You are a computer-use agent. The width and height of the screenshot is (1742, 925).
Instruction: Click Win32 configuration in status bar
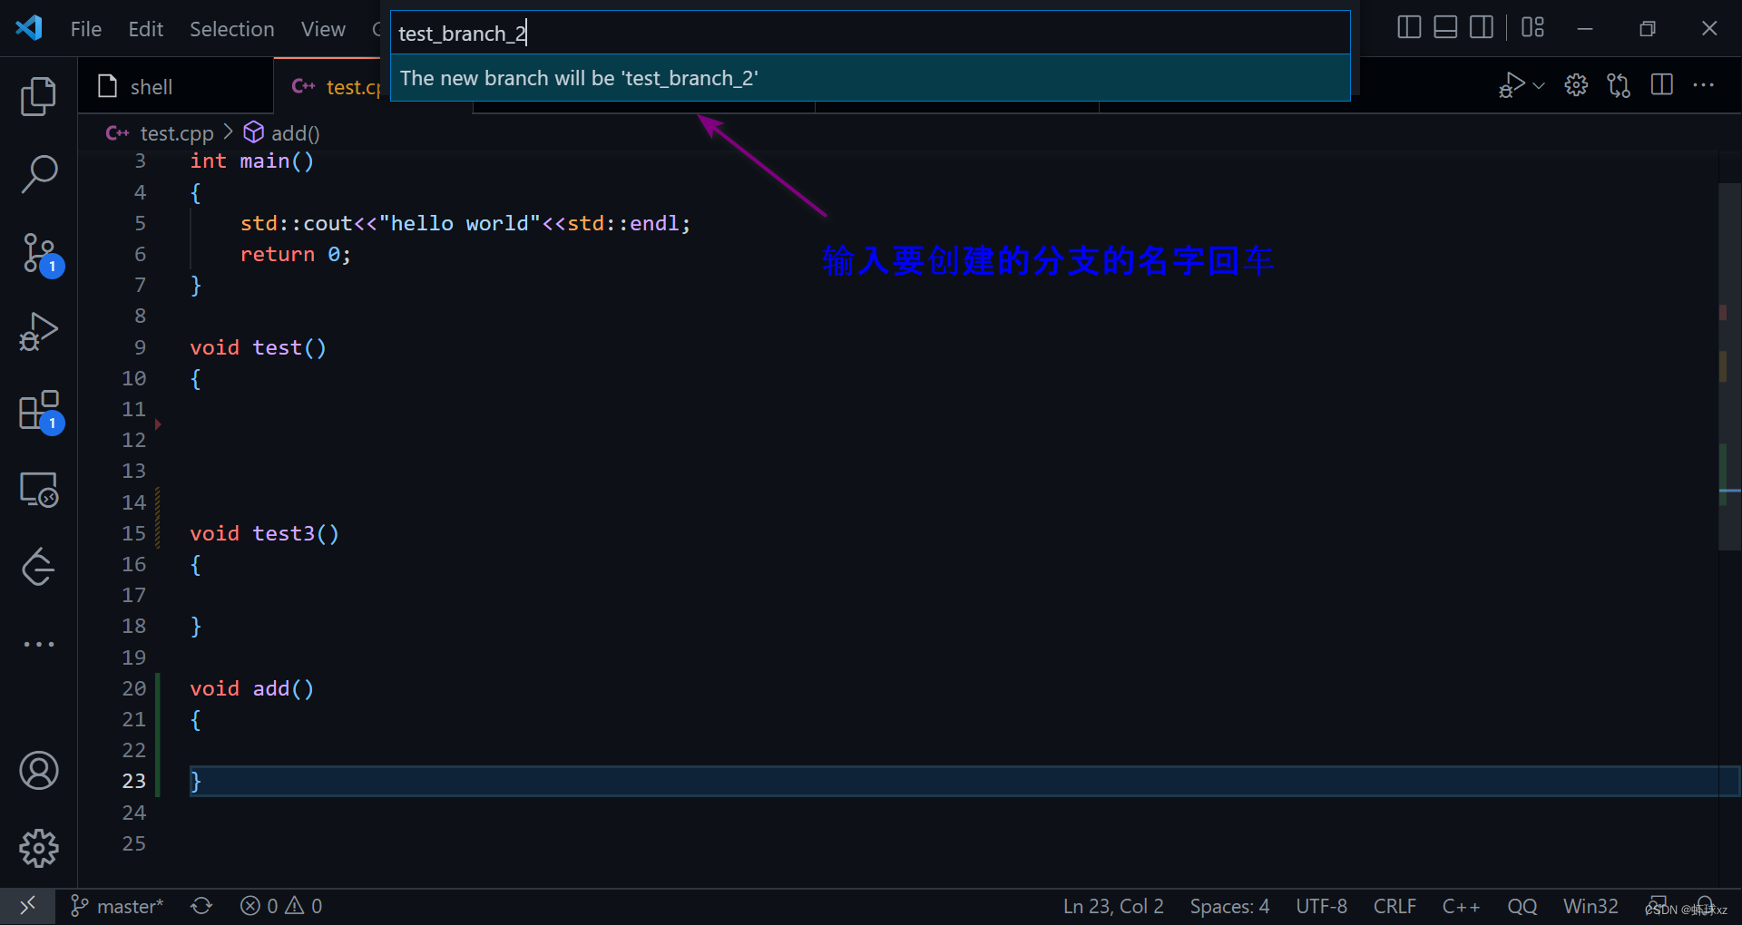click(x=1590, y=906)
